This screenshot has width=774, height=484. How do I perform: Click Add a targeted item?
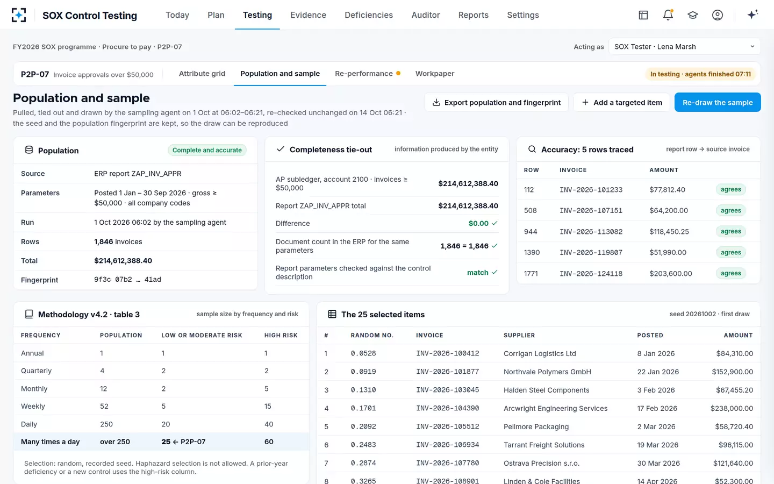[x=622, y=103]
